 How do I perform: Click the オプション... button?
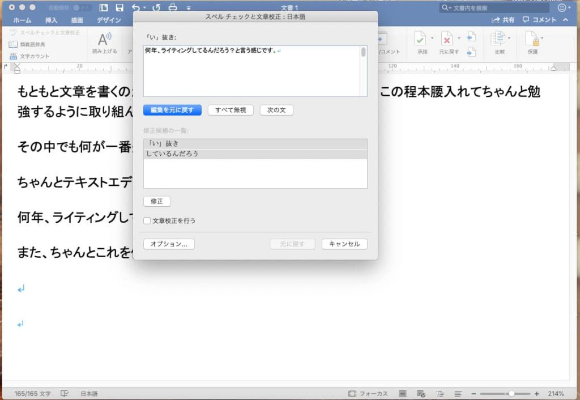pos(169,244)
